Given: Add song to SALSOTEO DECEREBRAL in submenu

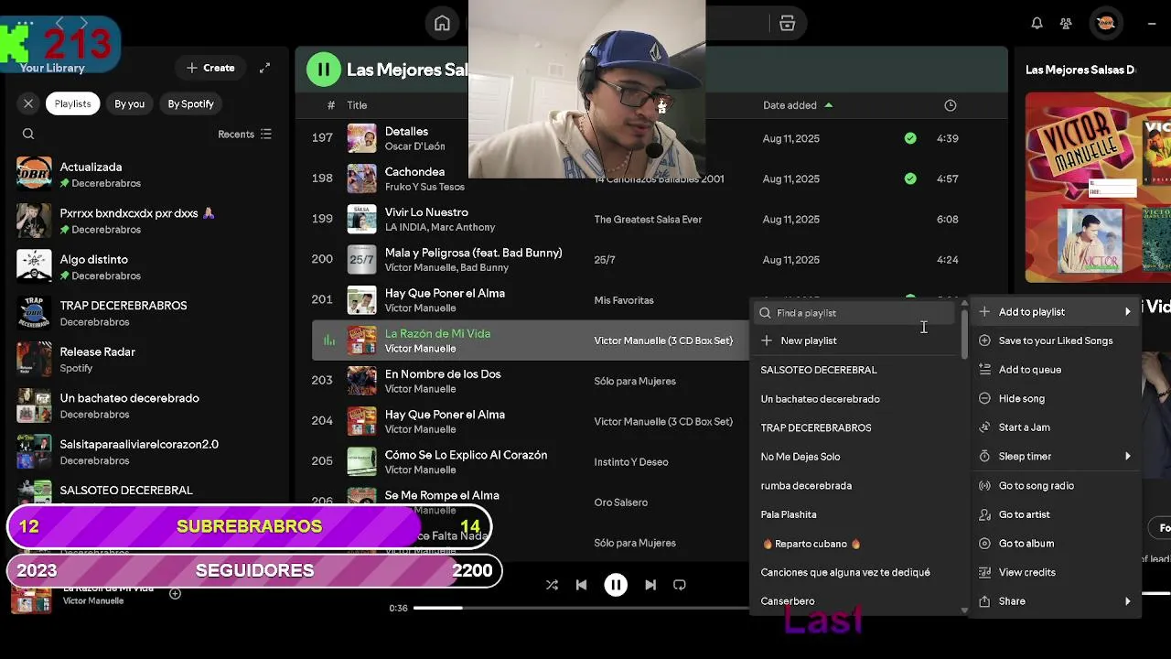Looking at the screenshot, I should (x=854, y=370).
